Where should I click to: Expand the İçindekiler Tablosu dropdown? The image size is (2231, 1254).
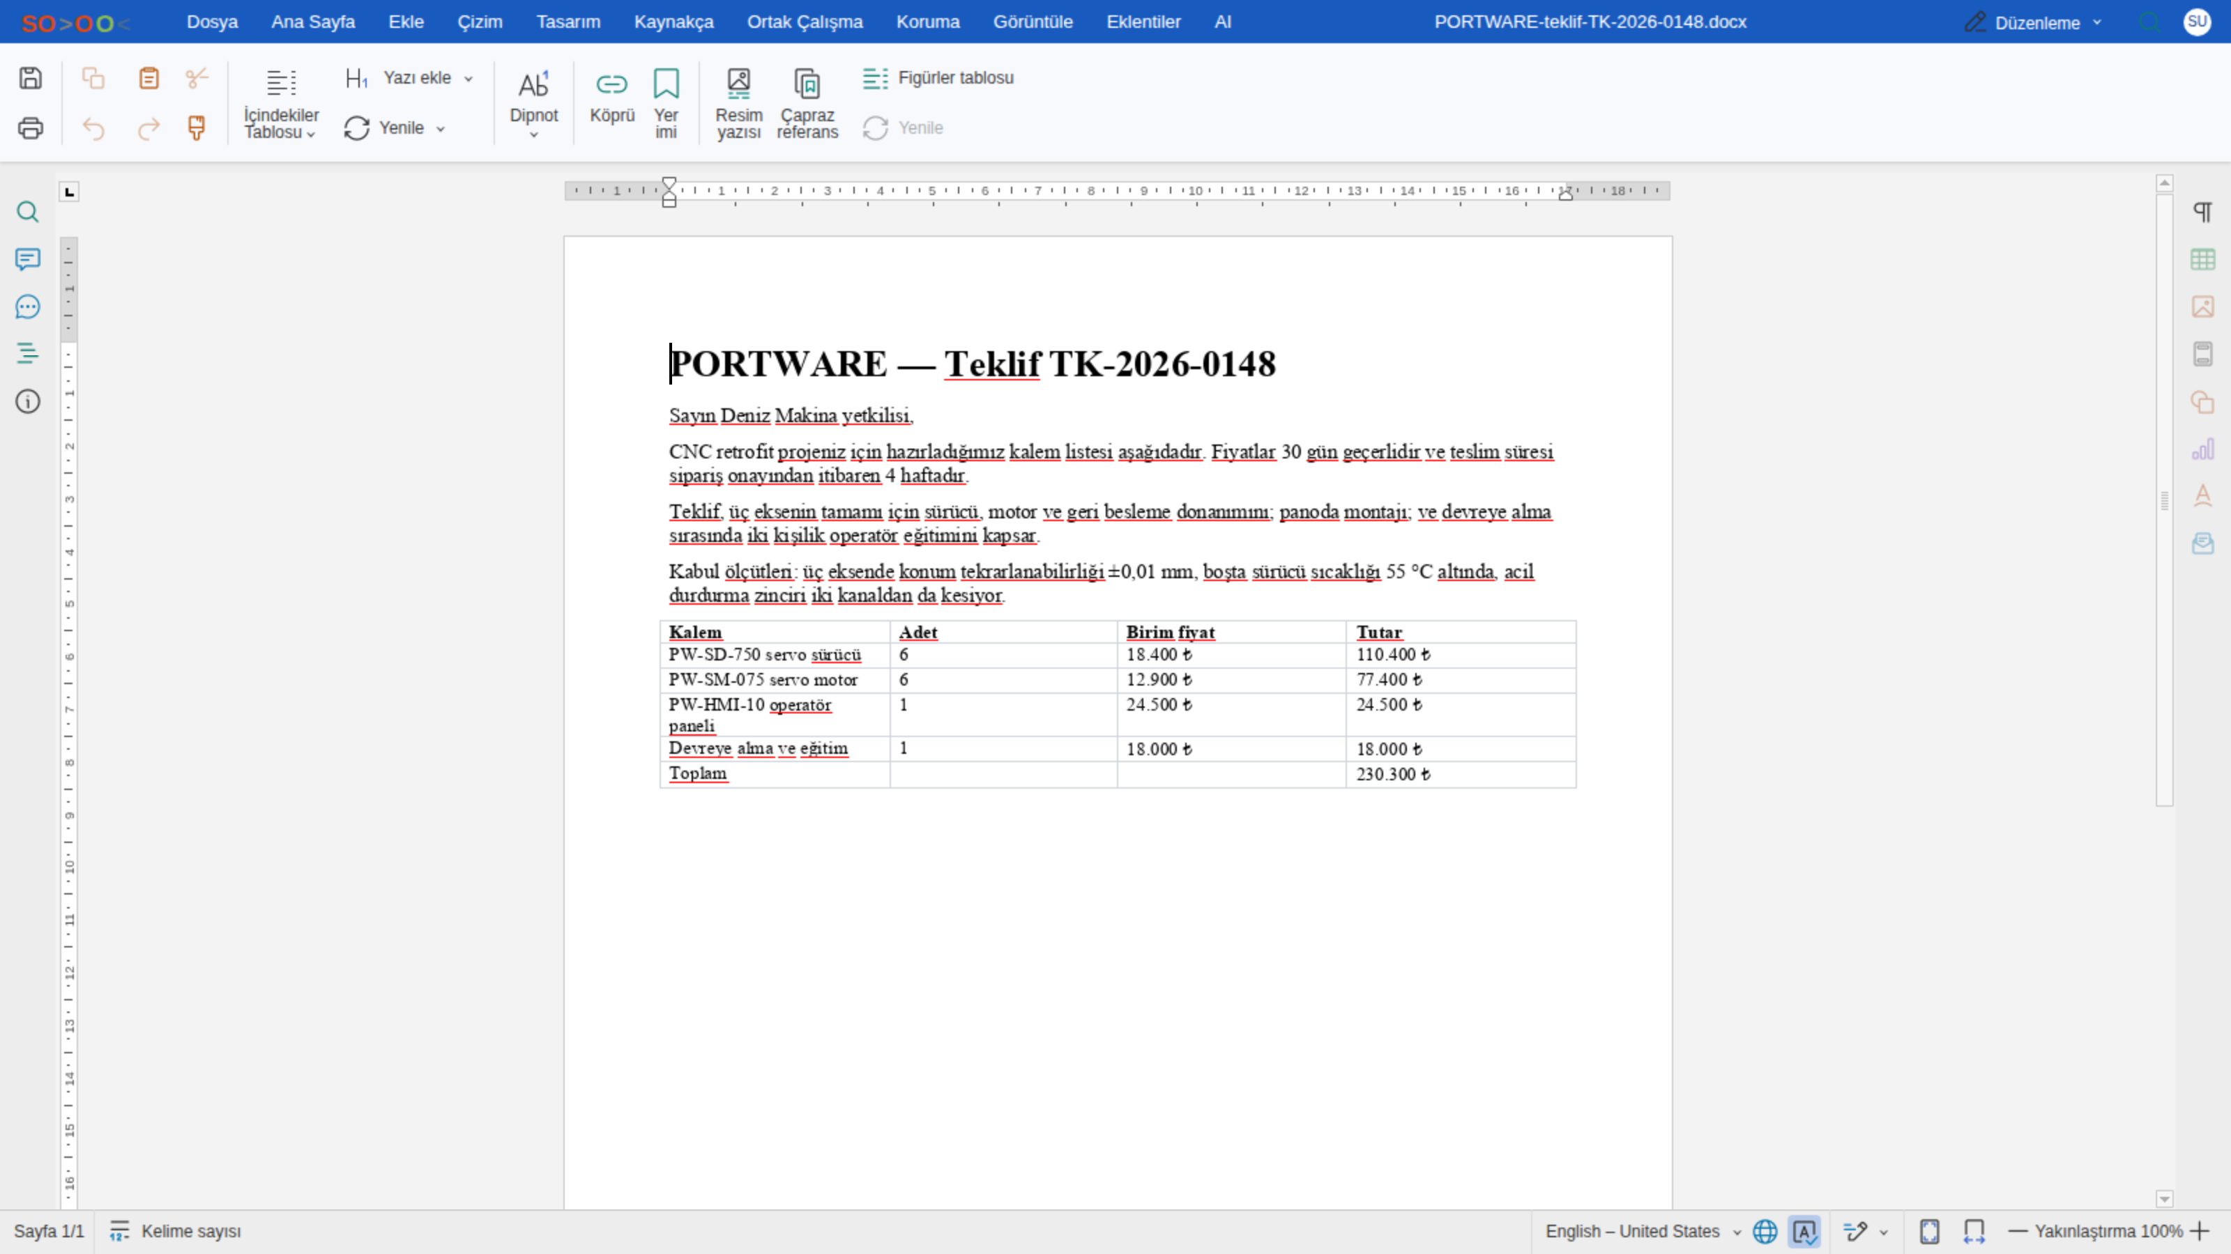click(282, 103)
